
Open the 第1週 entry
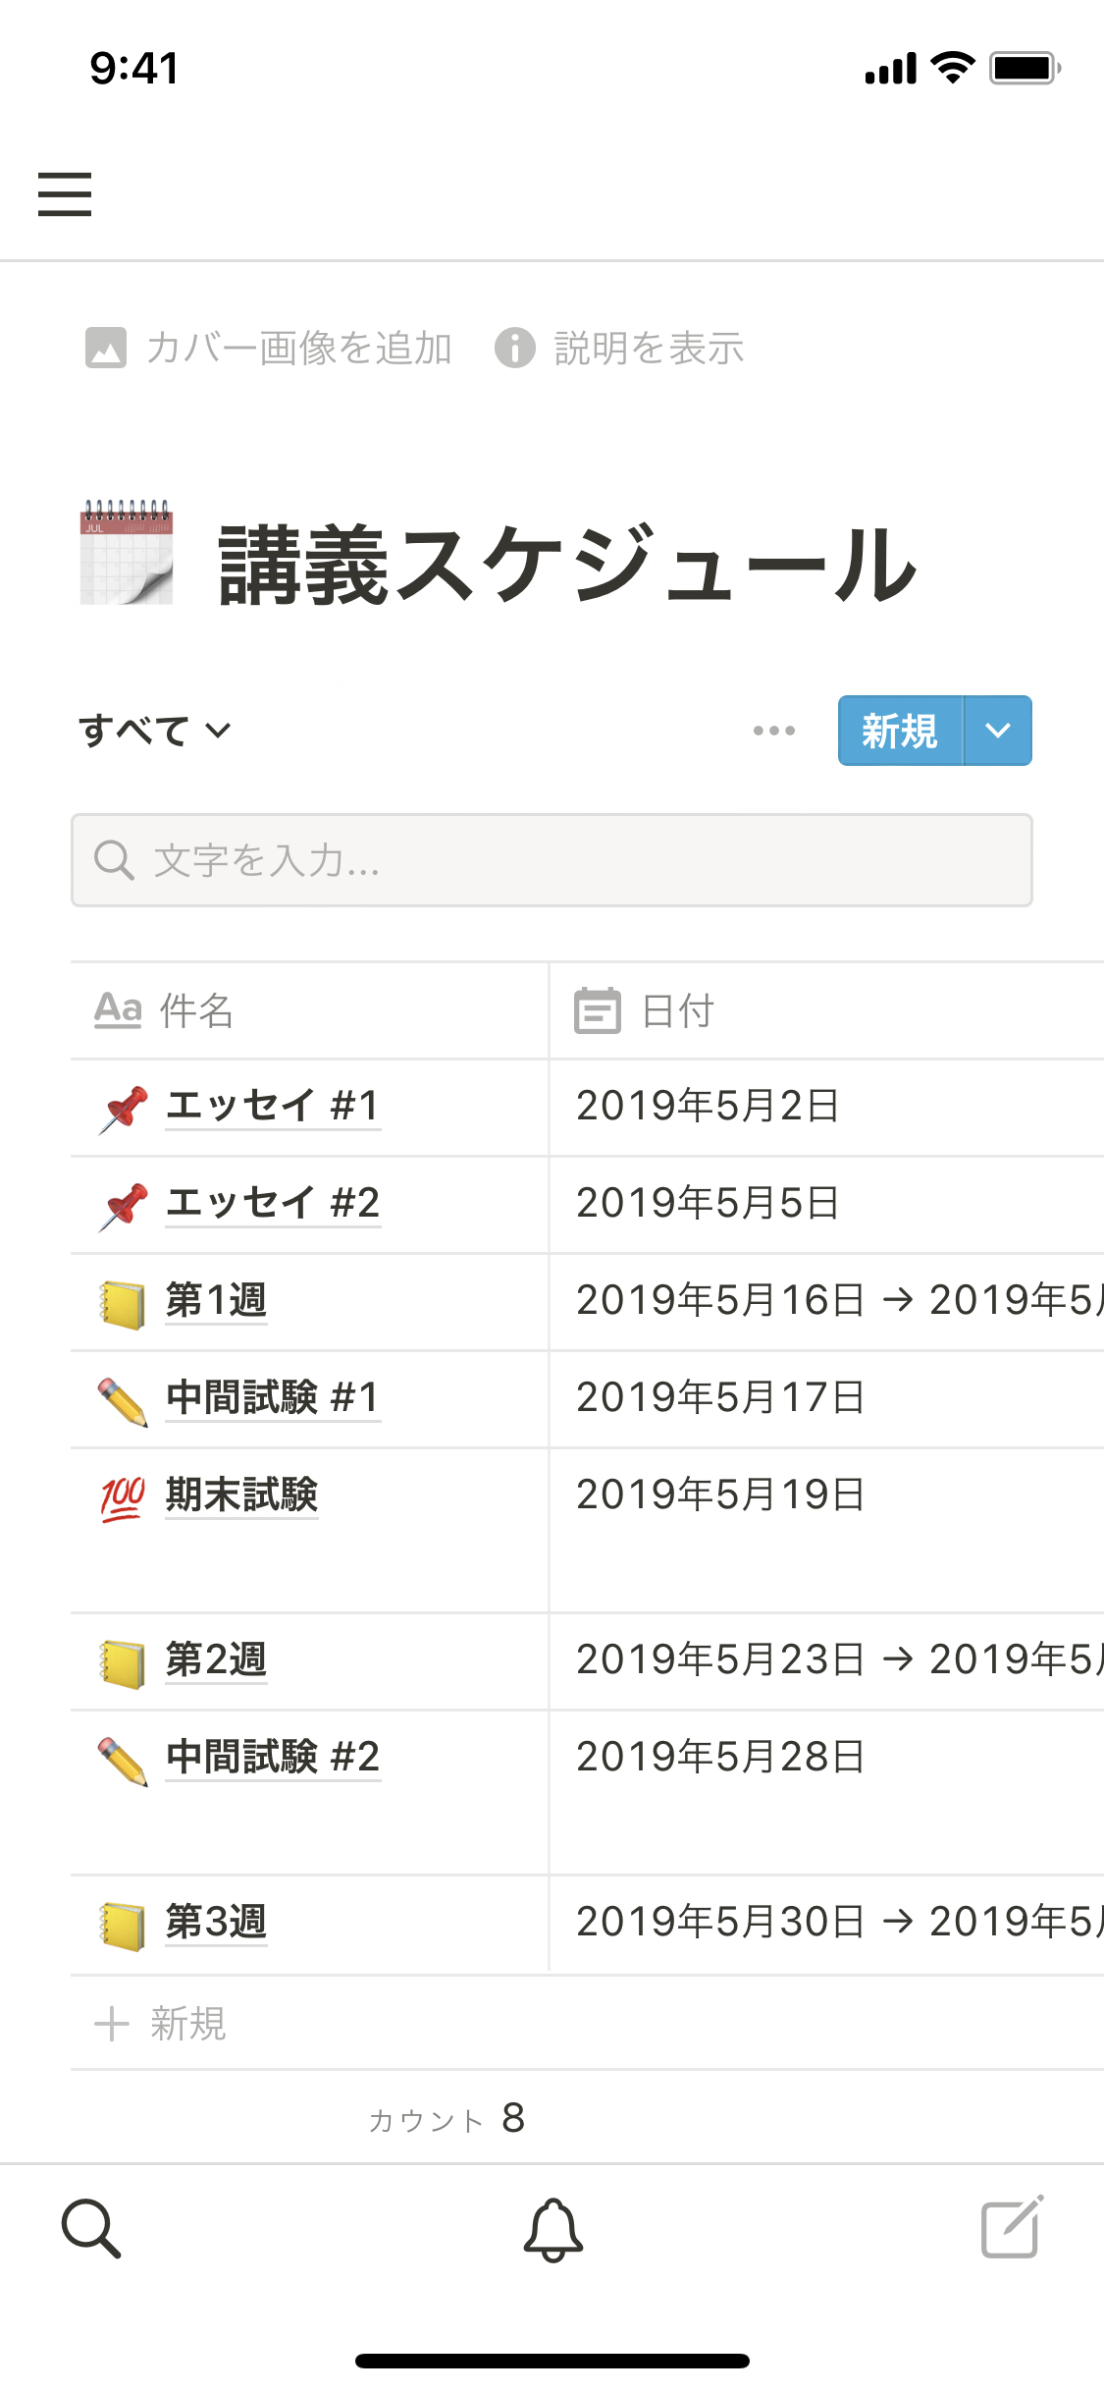coord(216,1301)
